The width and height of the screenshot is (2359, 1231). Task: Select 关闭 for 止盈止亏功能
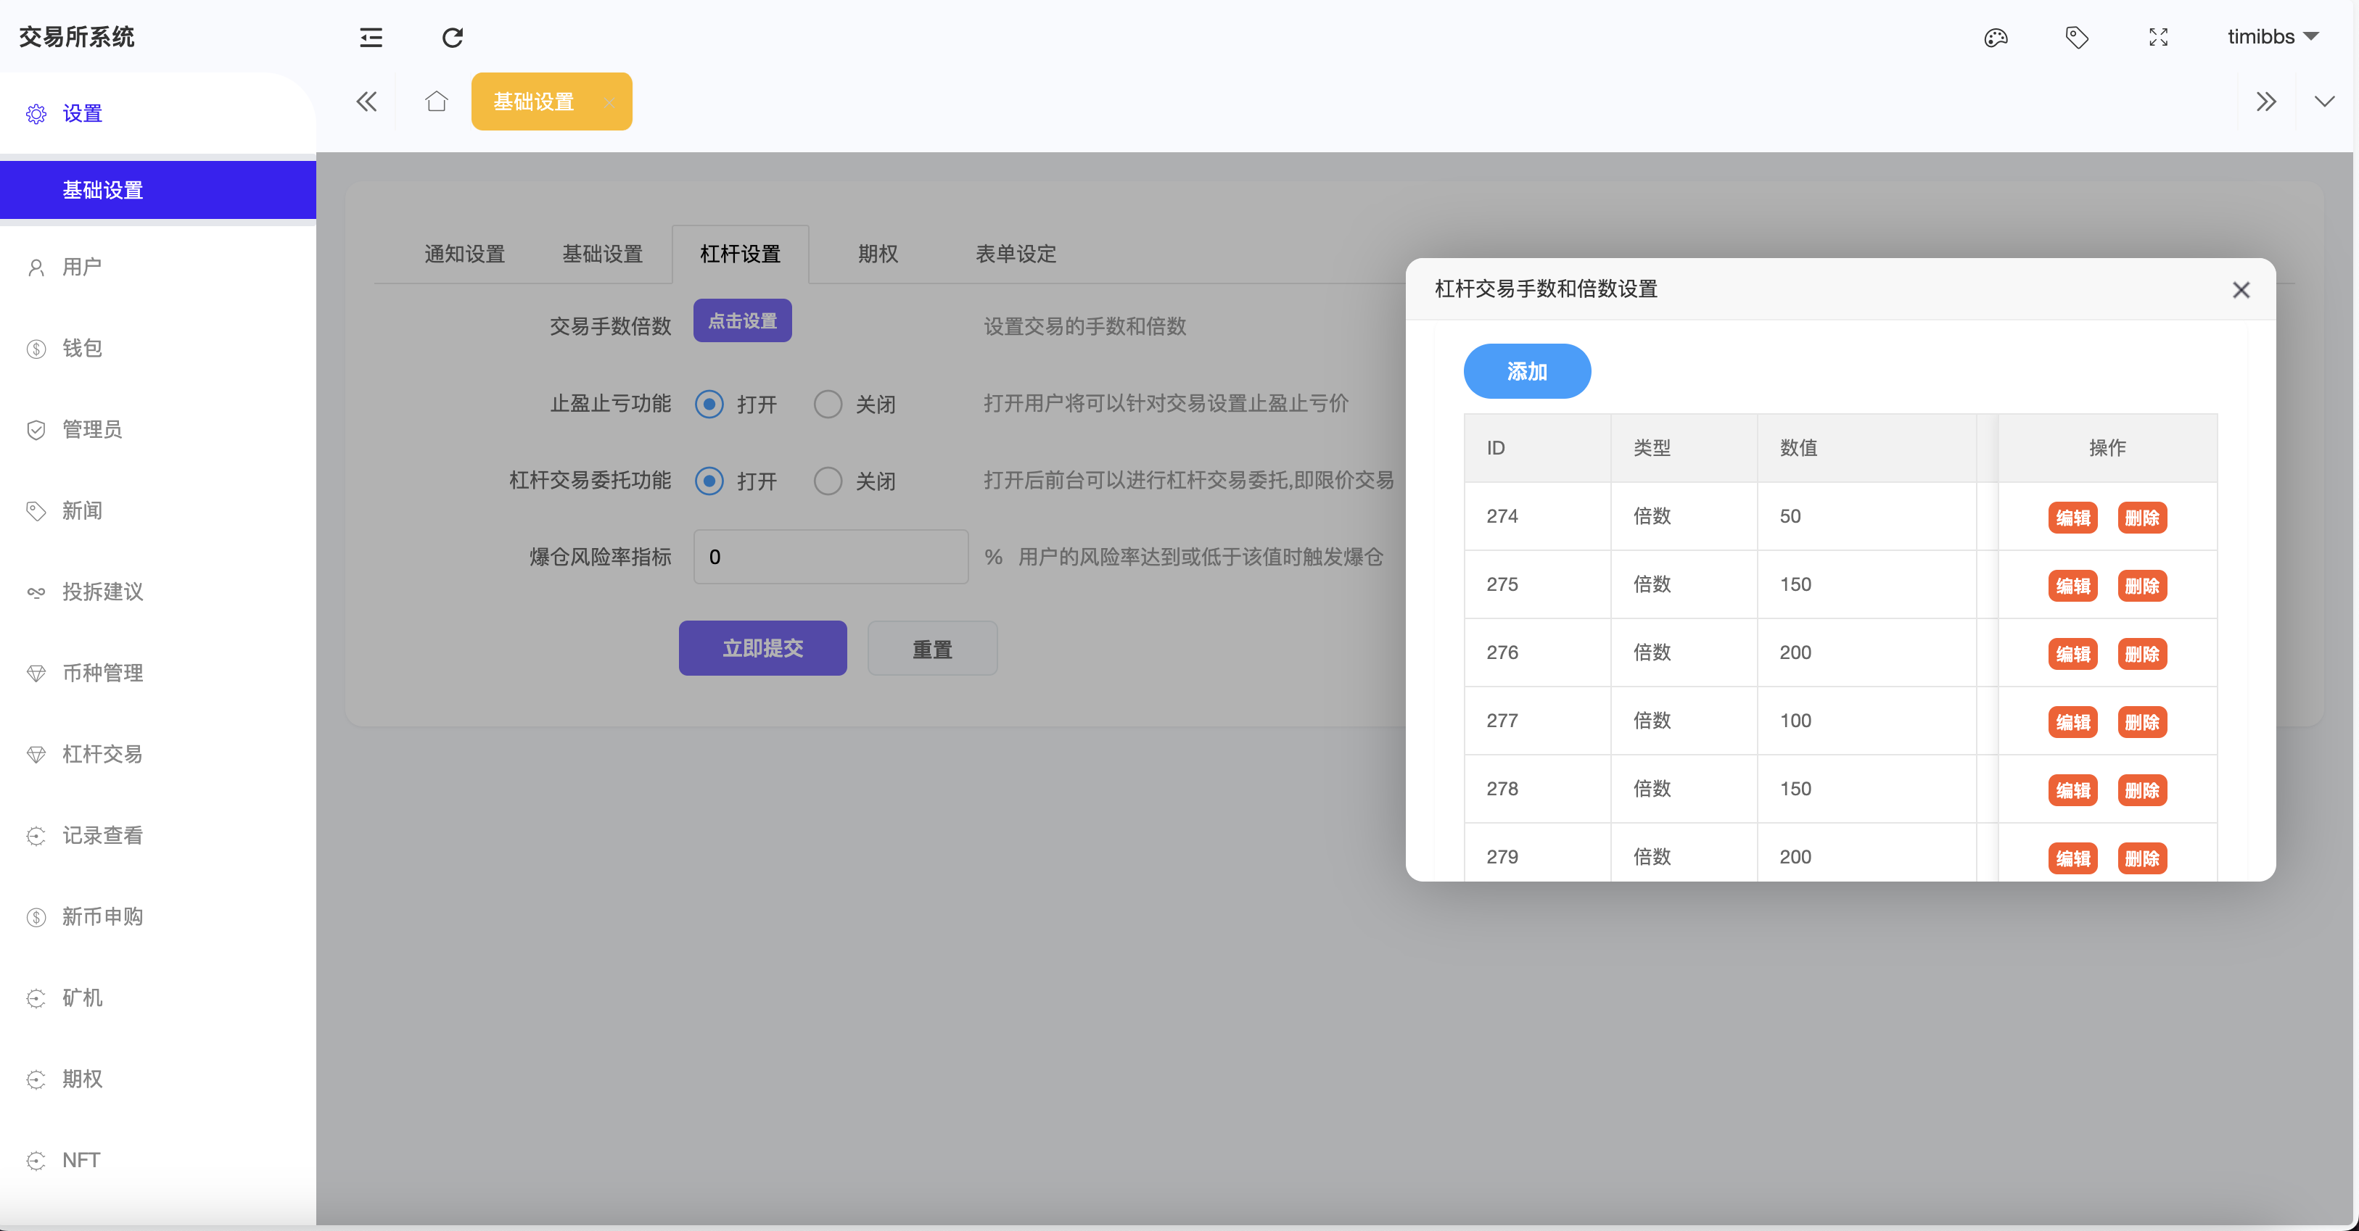coord(827,404)
